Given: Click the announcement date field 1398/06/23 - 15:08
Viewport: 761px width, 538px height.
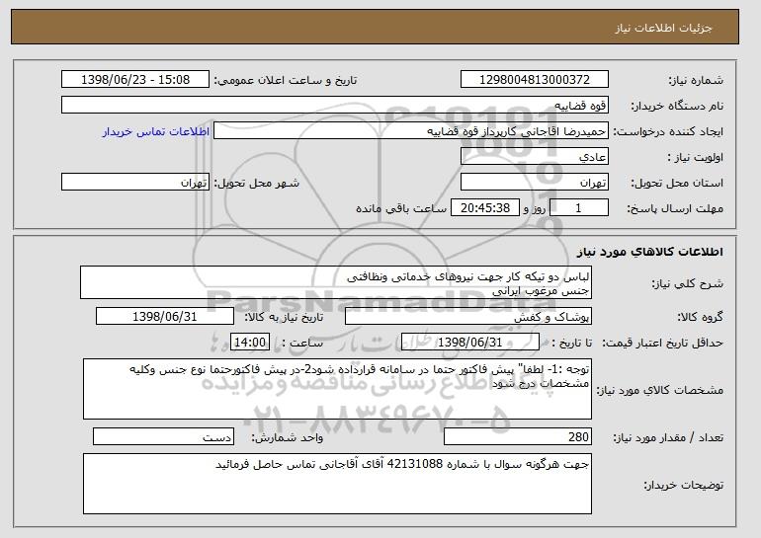Looking at the screenshot, I should 135,80.
